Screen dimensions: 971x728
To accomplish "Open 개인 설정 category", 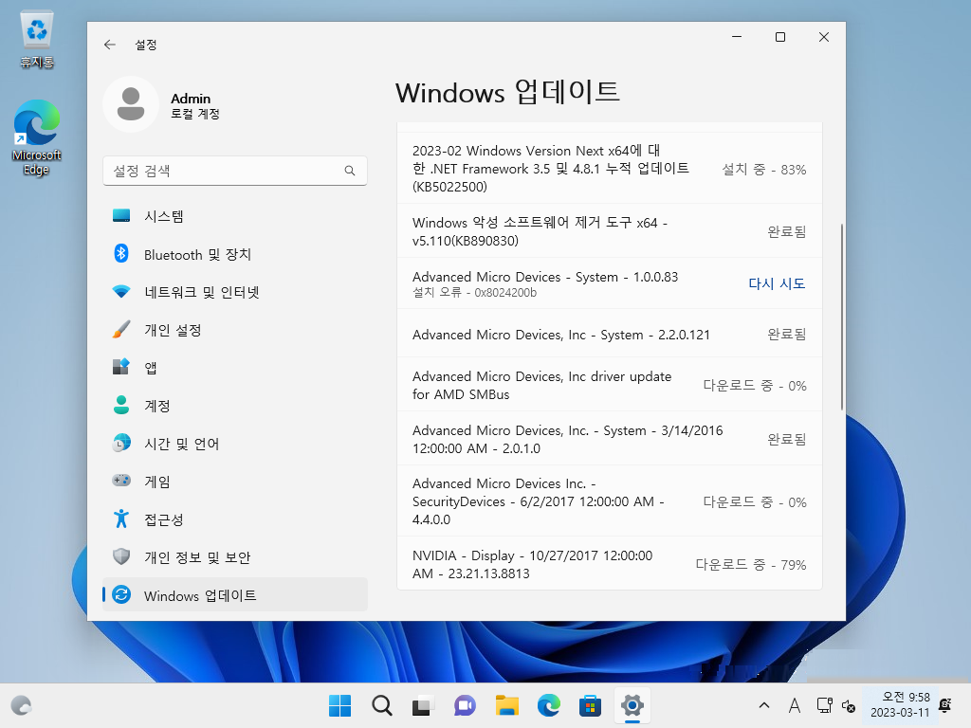I will pyautogui.click(x=235, y=330).
